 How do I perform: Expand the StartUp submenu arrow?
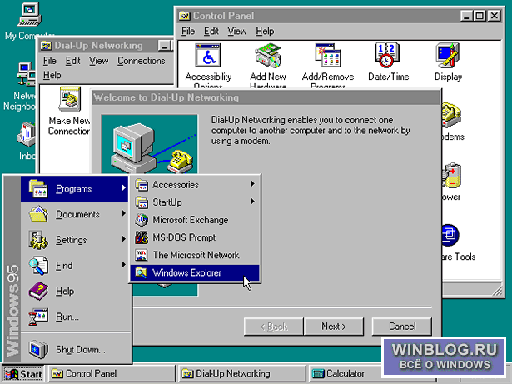[252, 202]
